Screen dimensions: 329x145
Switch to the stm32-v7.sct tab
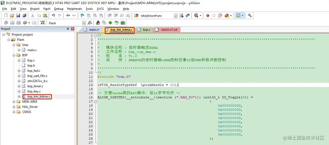point(167,30)
